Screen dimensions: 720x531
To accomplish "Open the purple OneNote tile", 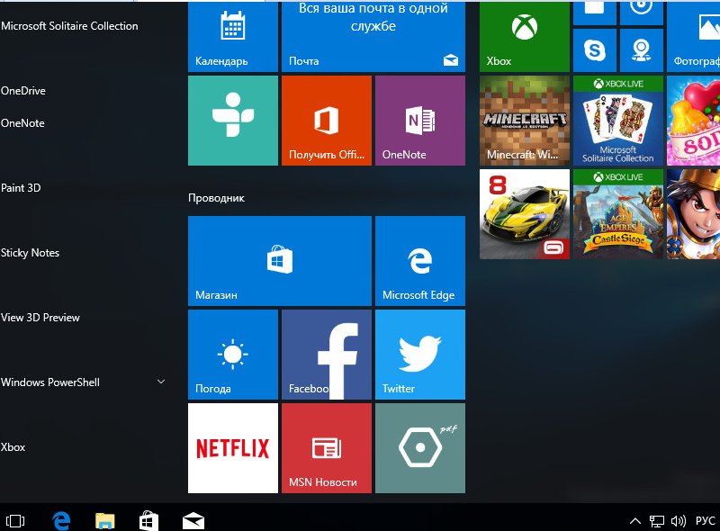I will 420,121.
